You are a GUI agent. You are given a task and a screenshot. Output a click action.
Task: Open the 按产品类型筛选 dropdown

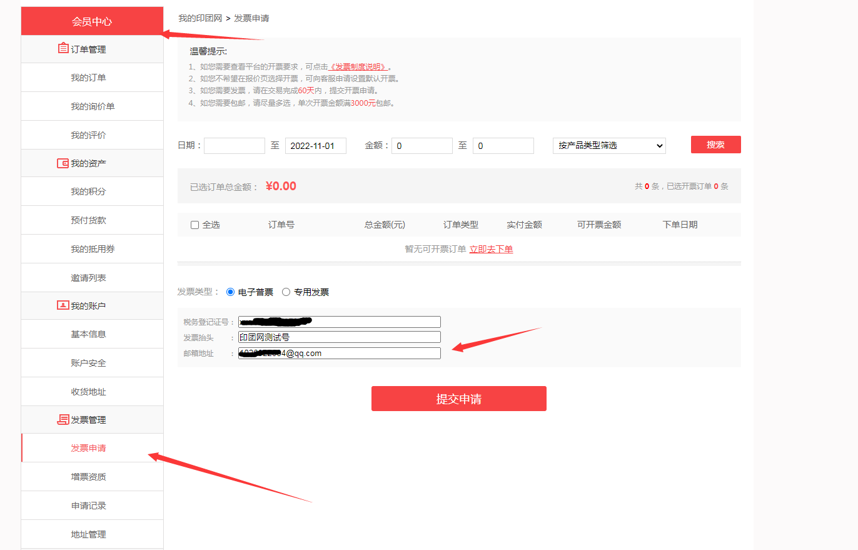[608, 146]
